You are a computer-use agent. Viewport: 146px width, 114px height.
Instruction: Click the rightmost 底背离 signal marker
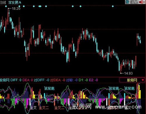(129, 88)
